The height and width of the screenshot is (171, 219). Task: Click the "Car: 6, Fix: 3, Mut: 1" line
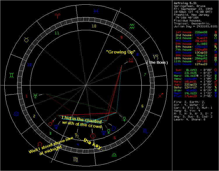(x=193, y=108)
